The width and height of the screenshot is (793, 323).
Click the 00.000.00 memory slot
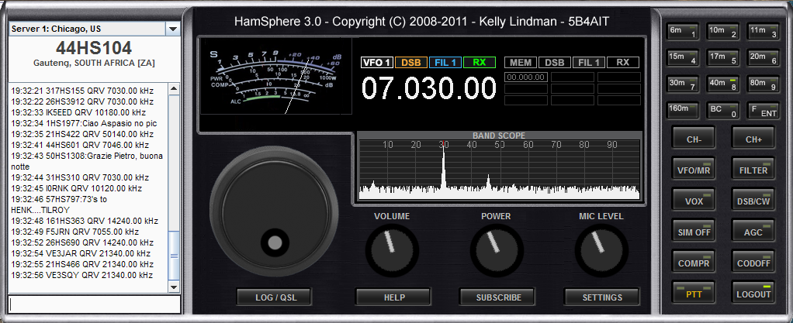click(526, 77)
